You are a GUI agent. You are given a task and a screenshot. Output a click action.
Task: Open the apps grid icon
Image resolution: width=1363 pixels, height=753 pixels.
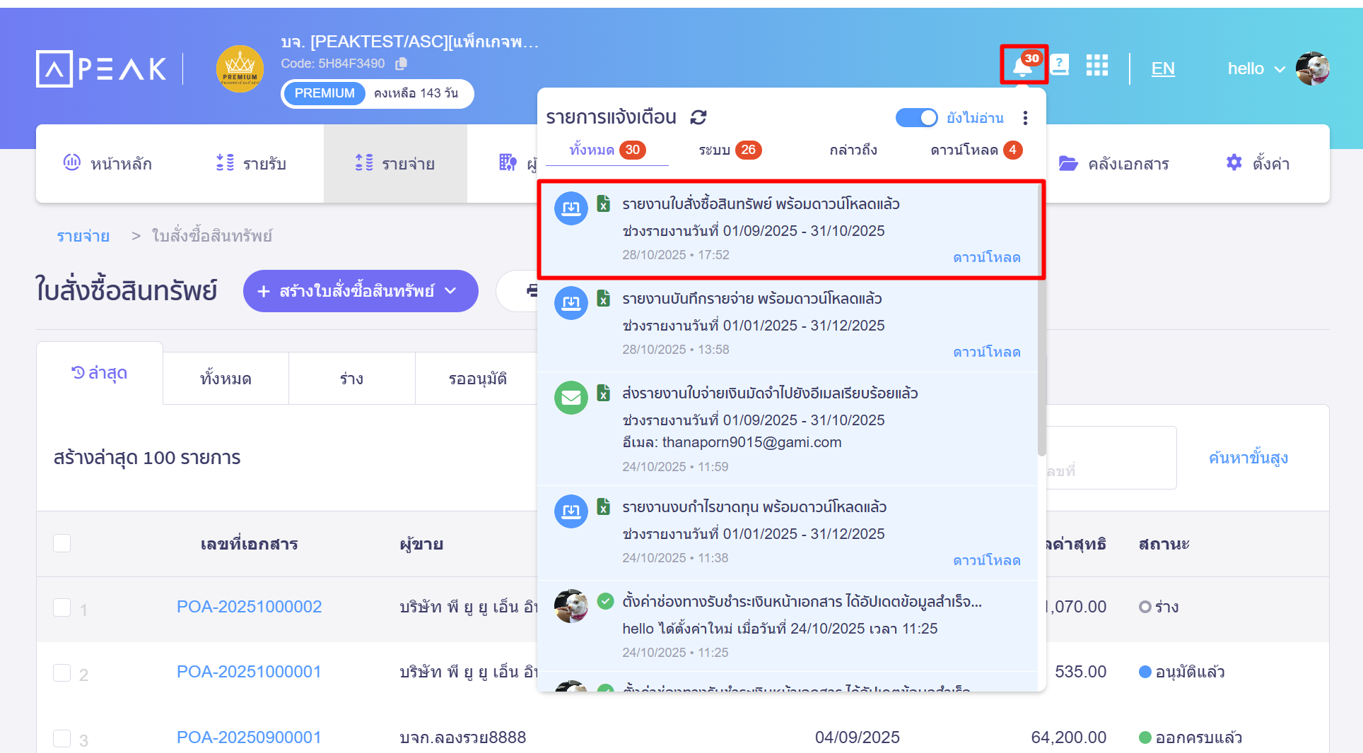click(x=1097, y=65)
